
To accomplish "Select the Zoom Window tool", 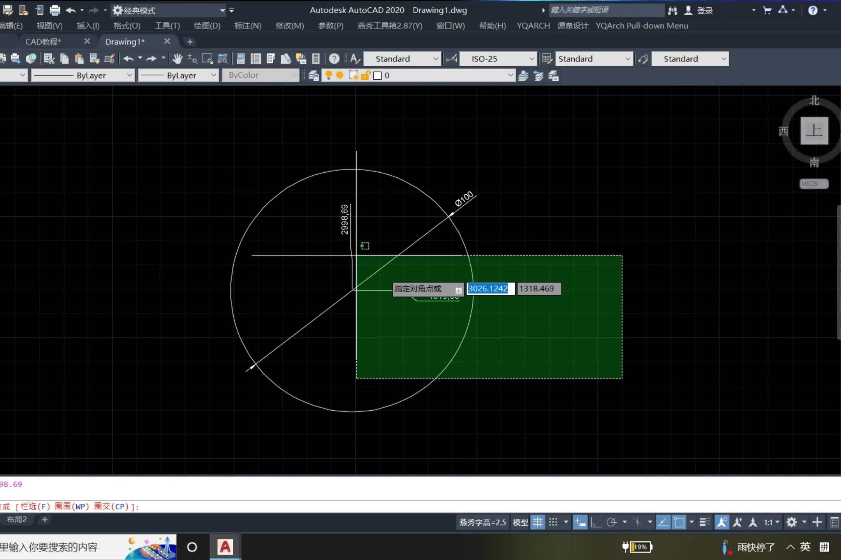I will (208, 59).
